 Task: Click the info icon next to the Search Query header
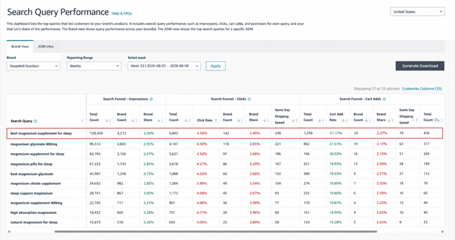36,121
